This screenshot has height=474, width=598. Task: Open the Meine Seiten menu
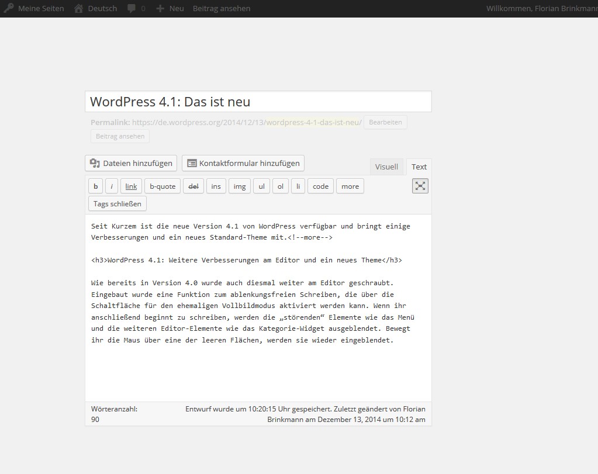point(33,8)
